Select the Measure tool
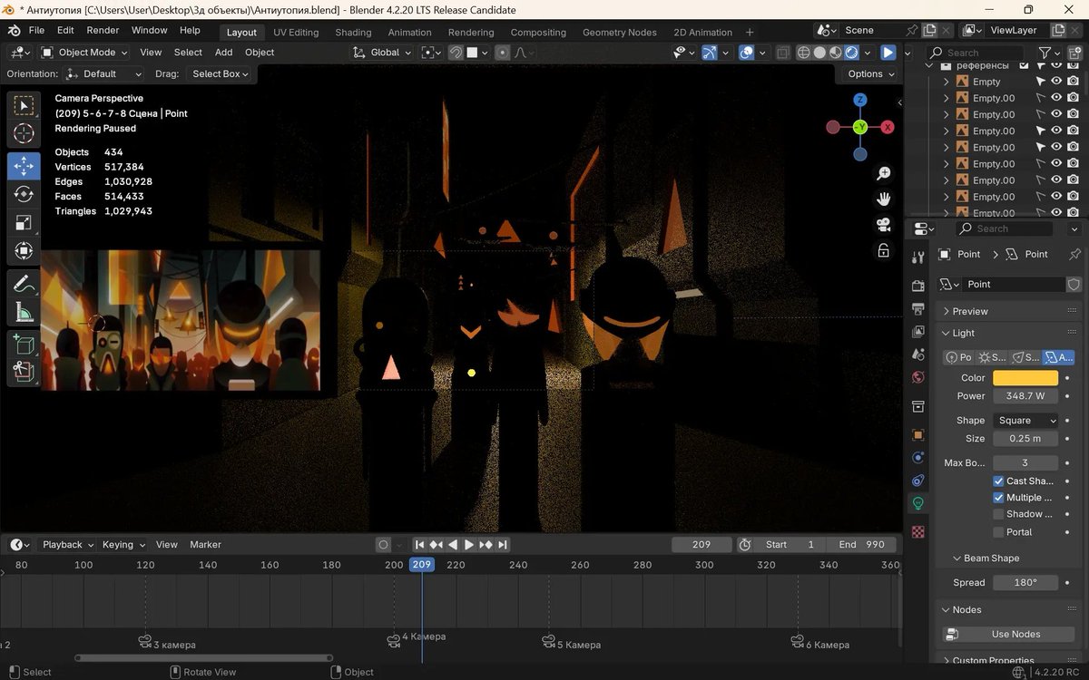This screenshot has height=680, width=1089. point(24,312)
